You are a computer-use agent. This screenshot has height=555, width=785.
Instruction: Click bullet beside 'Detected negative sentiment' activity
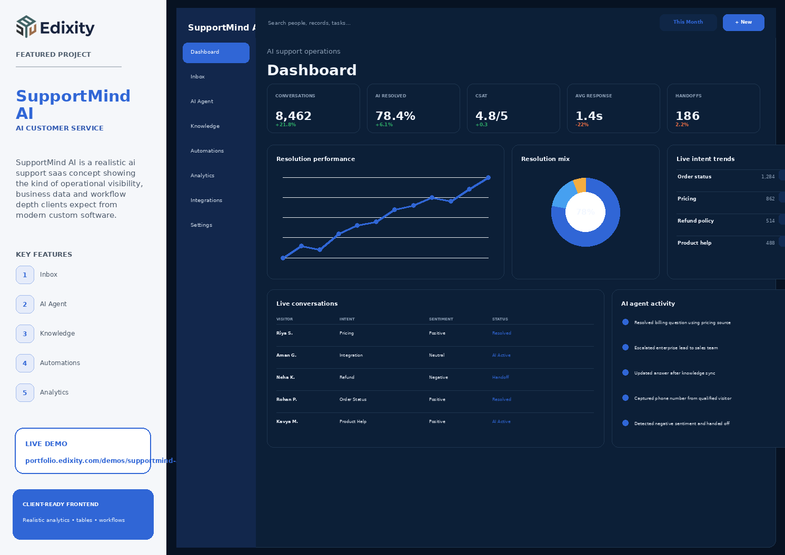(625, 423)
